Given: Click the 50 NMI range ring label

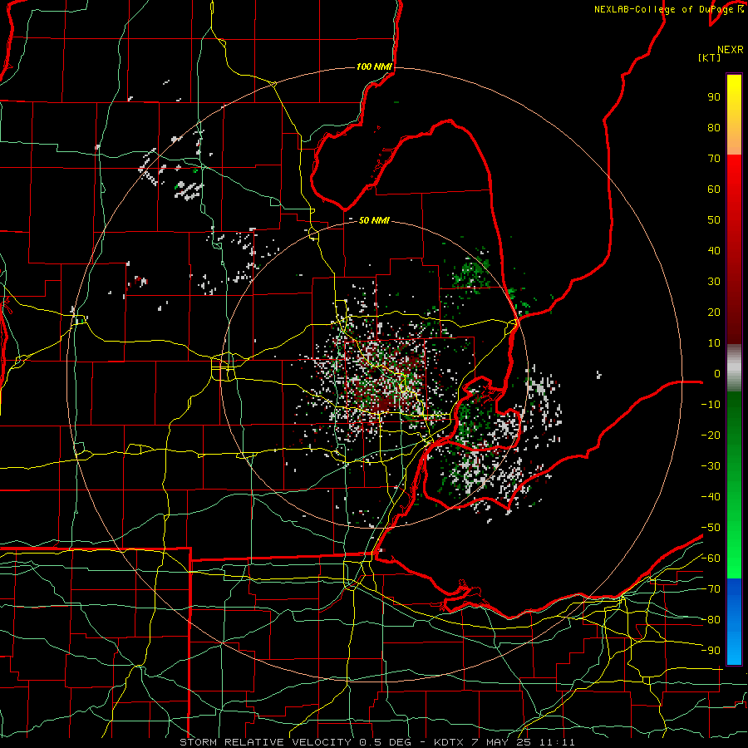Looking at the screenshot, I should [x=374, y=220].
